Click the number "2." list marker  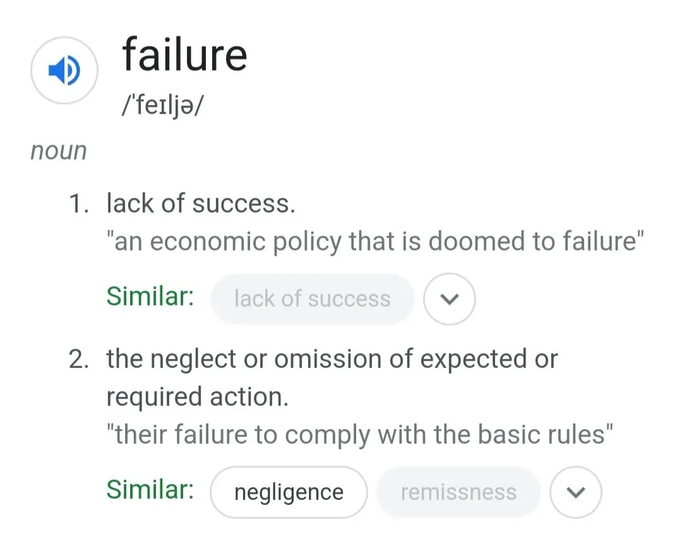[78, 360]
